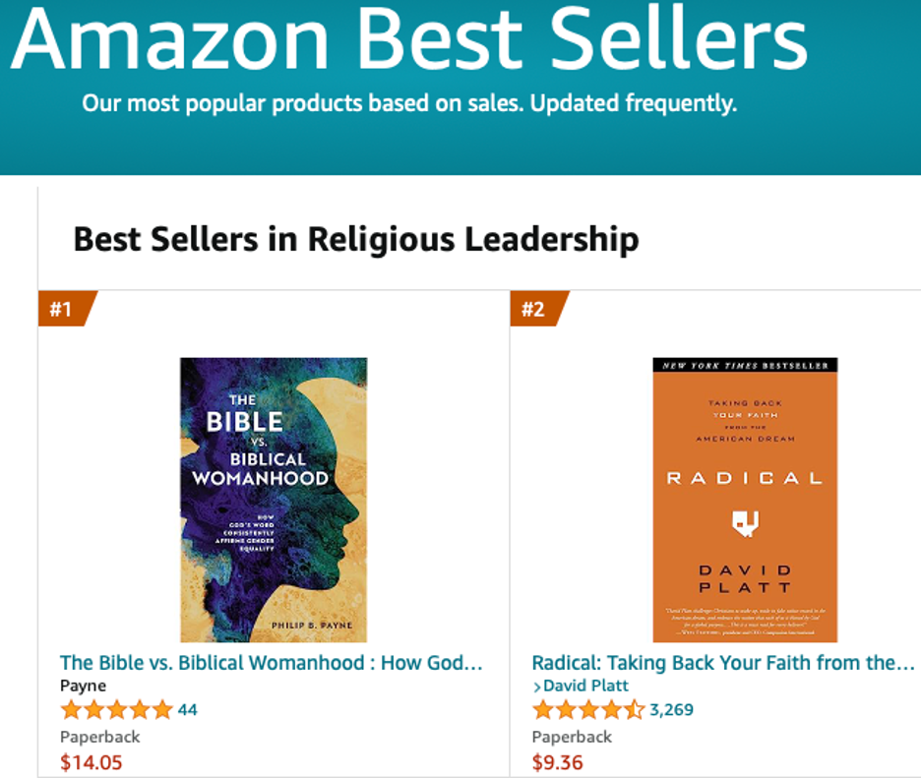Select the $9.36 price

click(557, 762)
